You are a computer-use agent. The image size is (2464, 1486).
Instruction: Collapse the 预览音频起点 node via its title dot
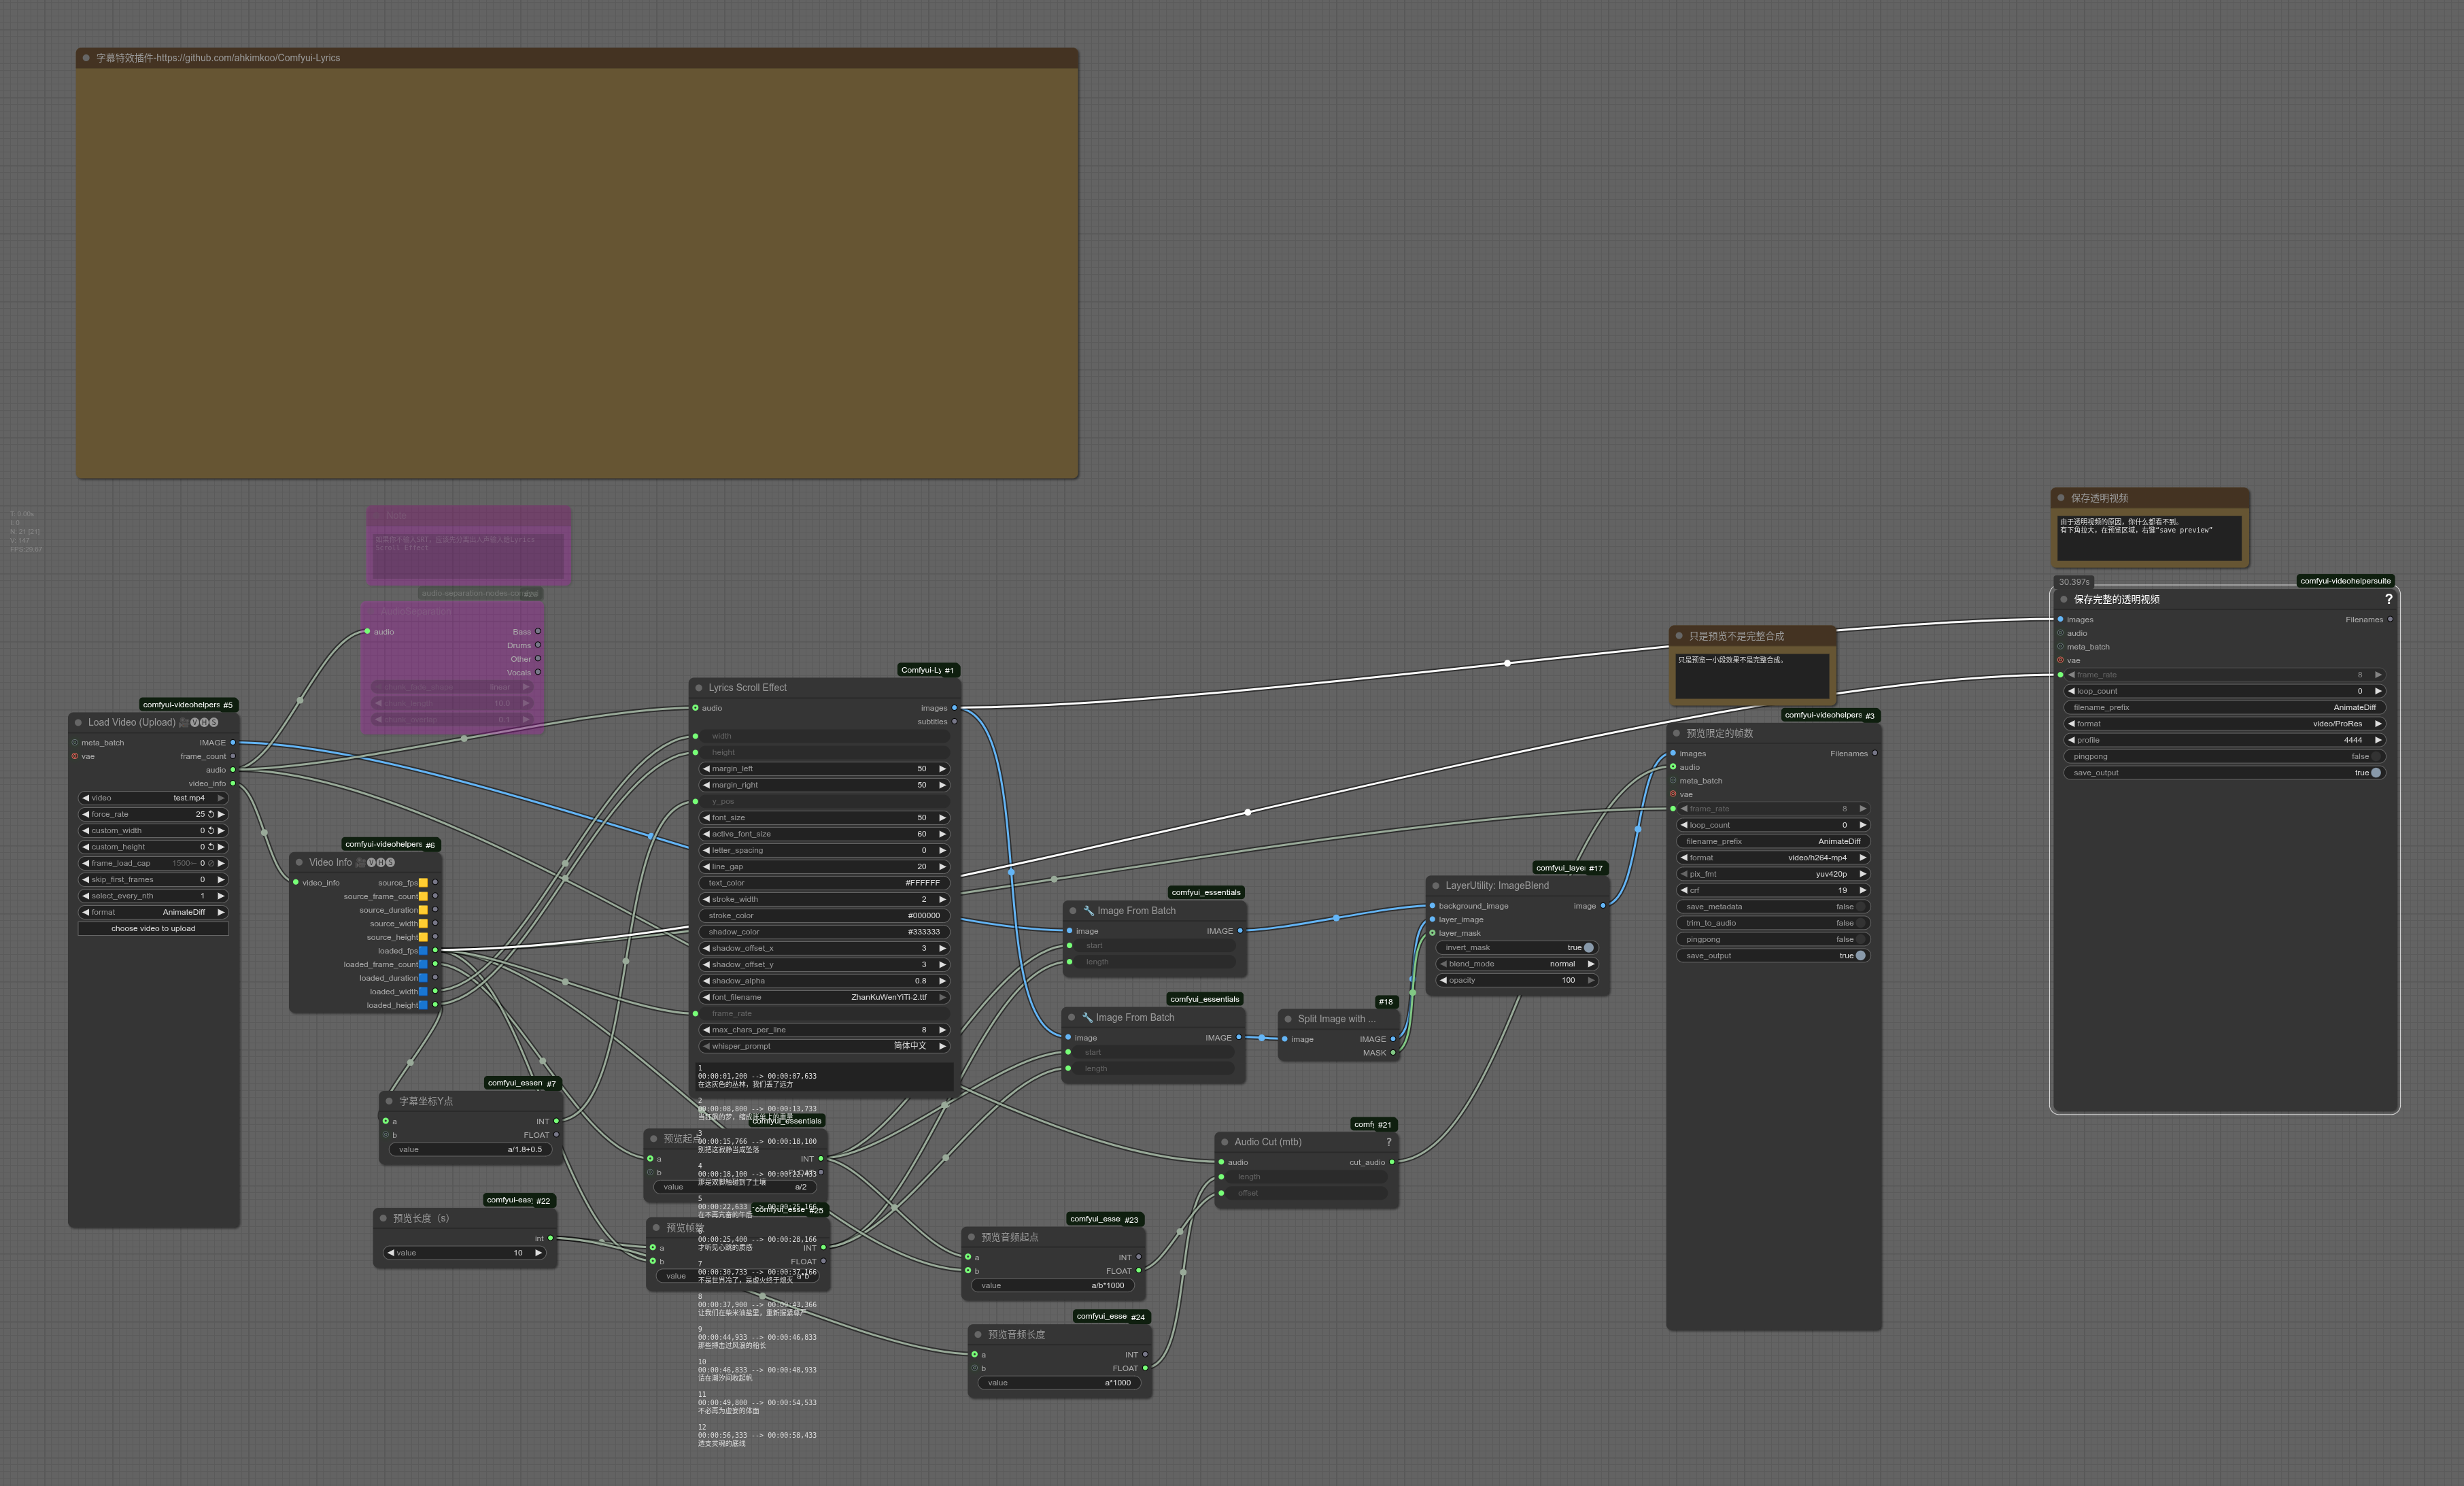coord(971,1237)
